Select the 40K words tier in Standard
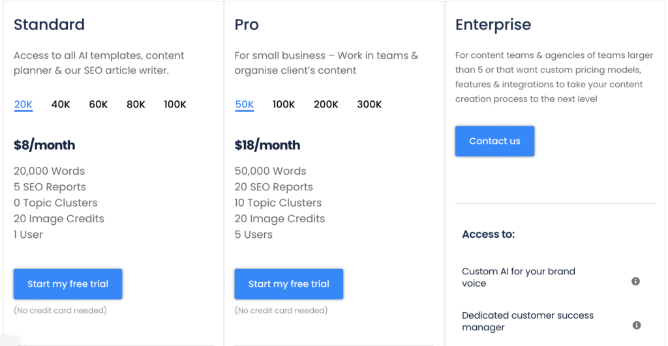 click(x=61, y=104)
